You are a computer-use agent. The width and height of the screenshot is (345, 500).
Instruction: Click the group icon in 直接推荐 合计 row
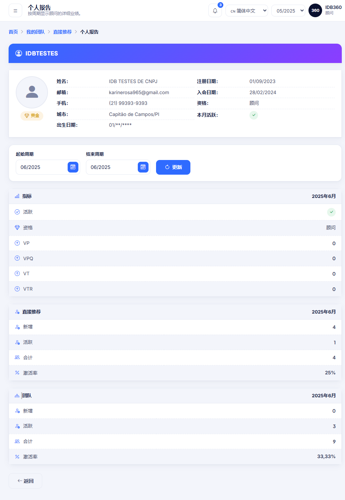pyautogui.click(x=17, y=358)
